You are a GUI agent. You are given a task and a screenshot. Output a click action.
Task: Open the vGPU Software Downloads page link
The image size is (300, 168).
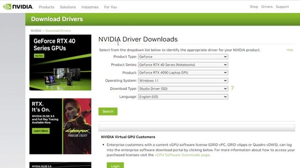tap(182, 155)
